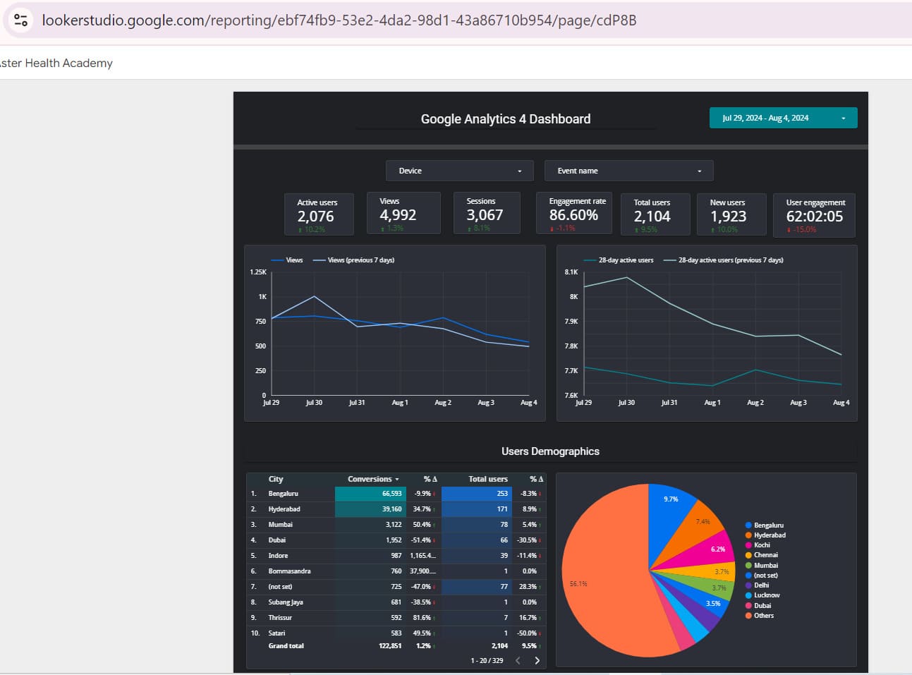The height and width of the screenshot is (675, 912).
Task: Click the Delhi legend entry in pie chart
Action: [758, 585]
